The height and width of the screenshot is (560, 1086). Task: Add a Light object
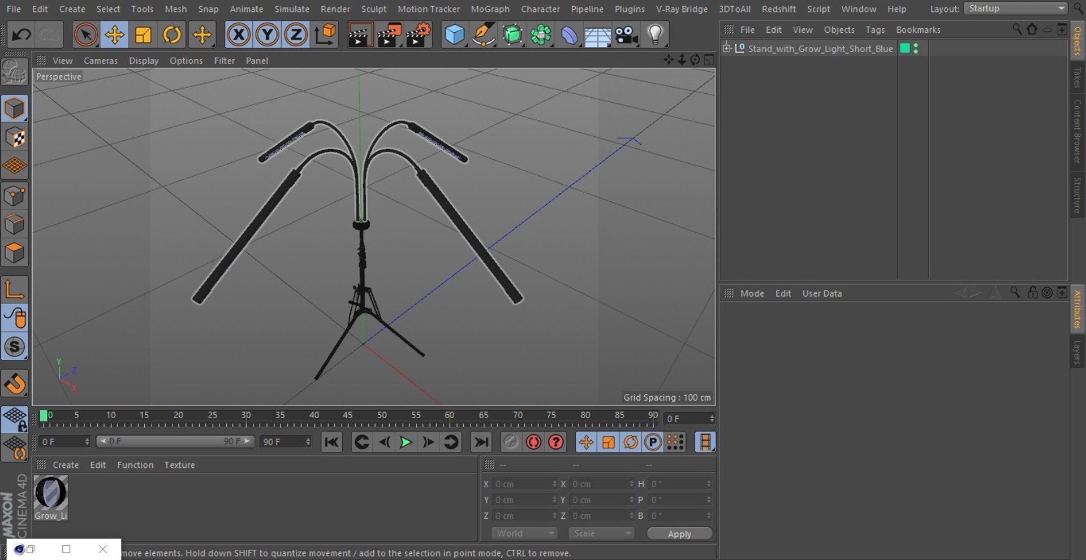[655, 35]
